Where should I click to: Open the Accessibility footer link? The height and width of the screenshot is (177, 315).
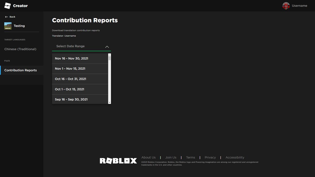pos(235,157)
